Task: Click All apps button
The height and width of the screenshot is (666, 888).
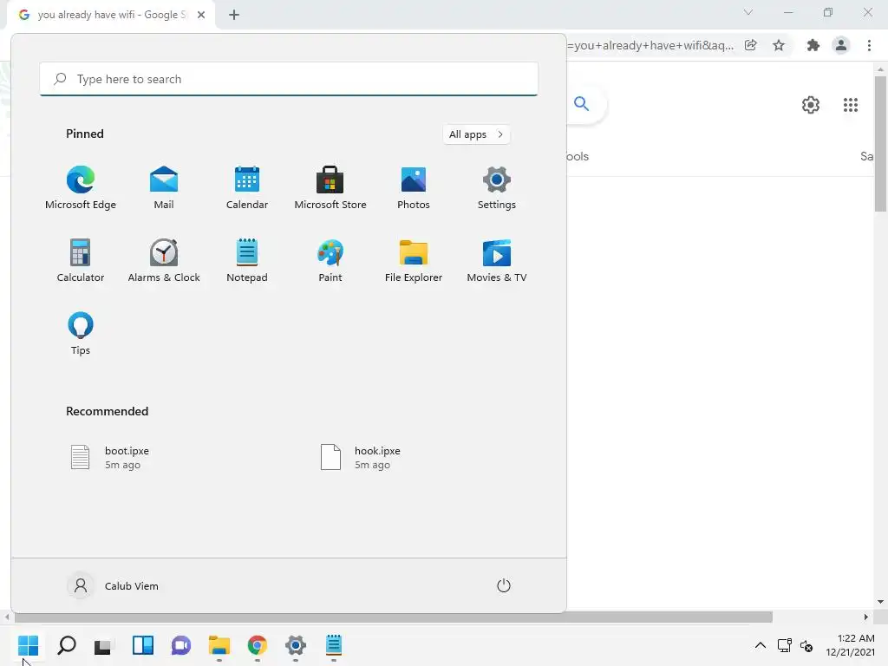Action: 476,134
